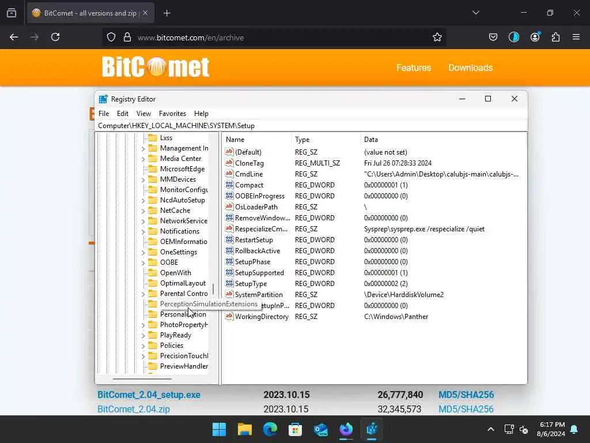Show hidden system tray icons

pos(491,429)
